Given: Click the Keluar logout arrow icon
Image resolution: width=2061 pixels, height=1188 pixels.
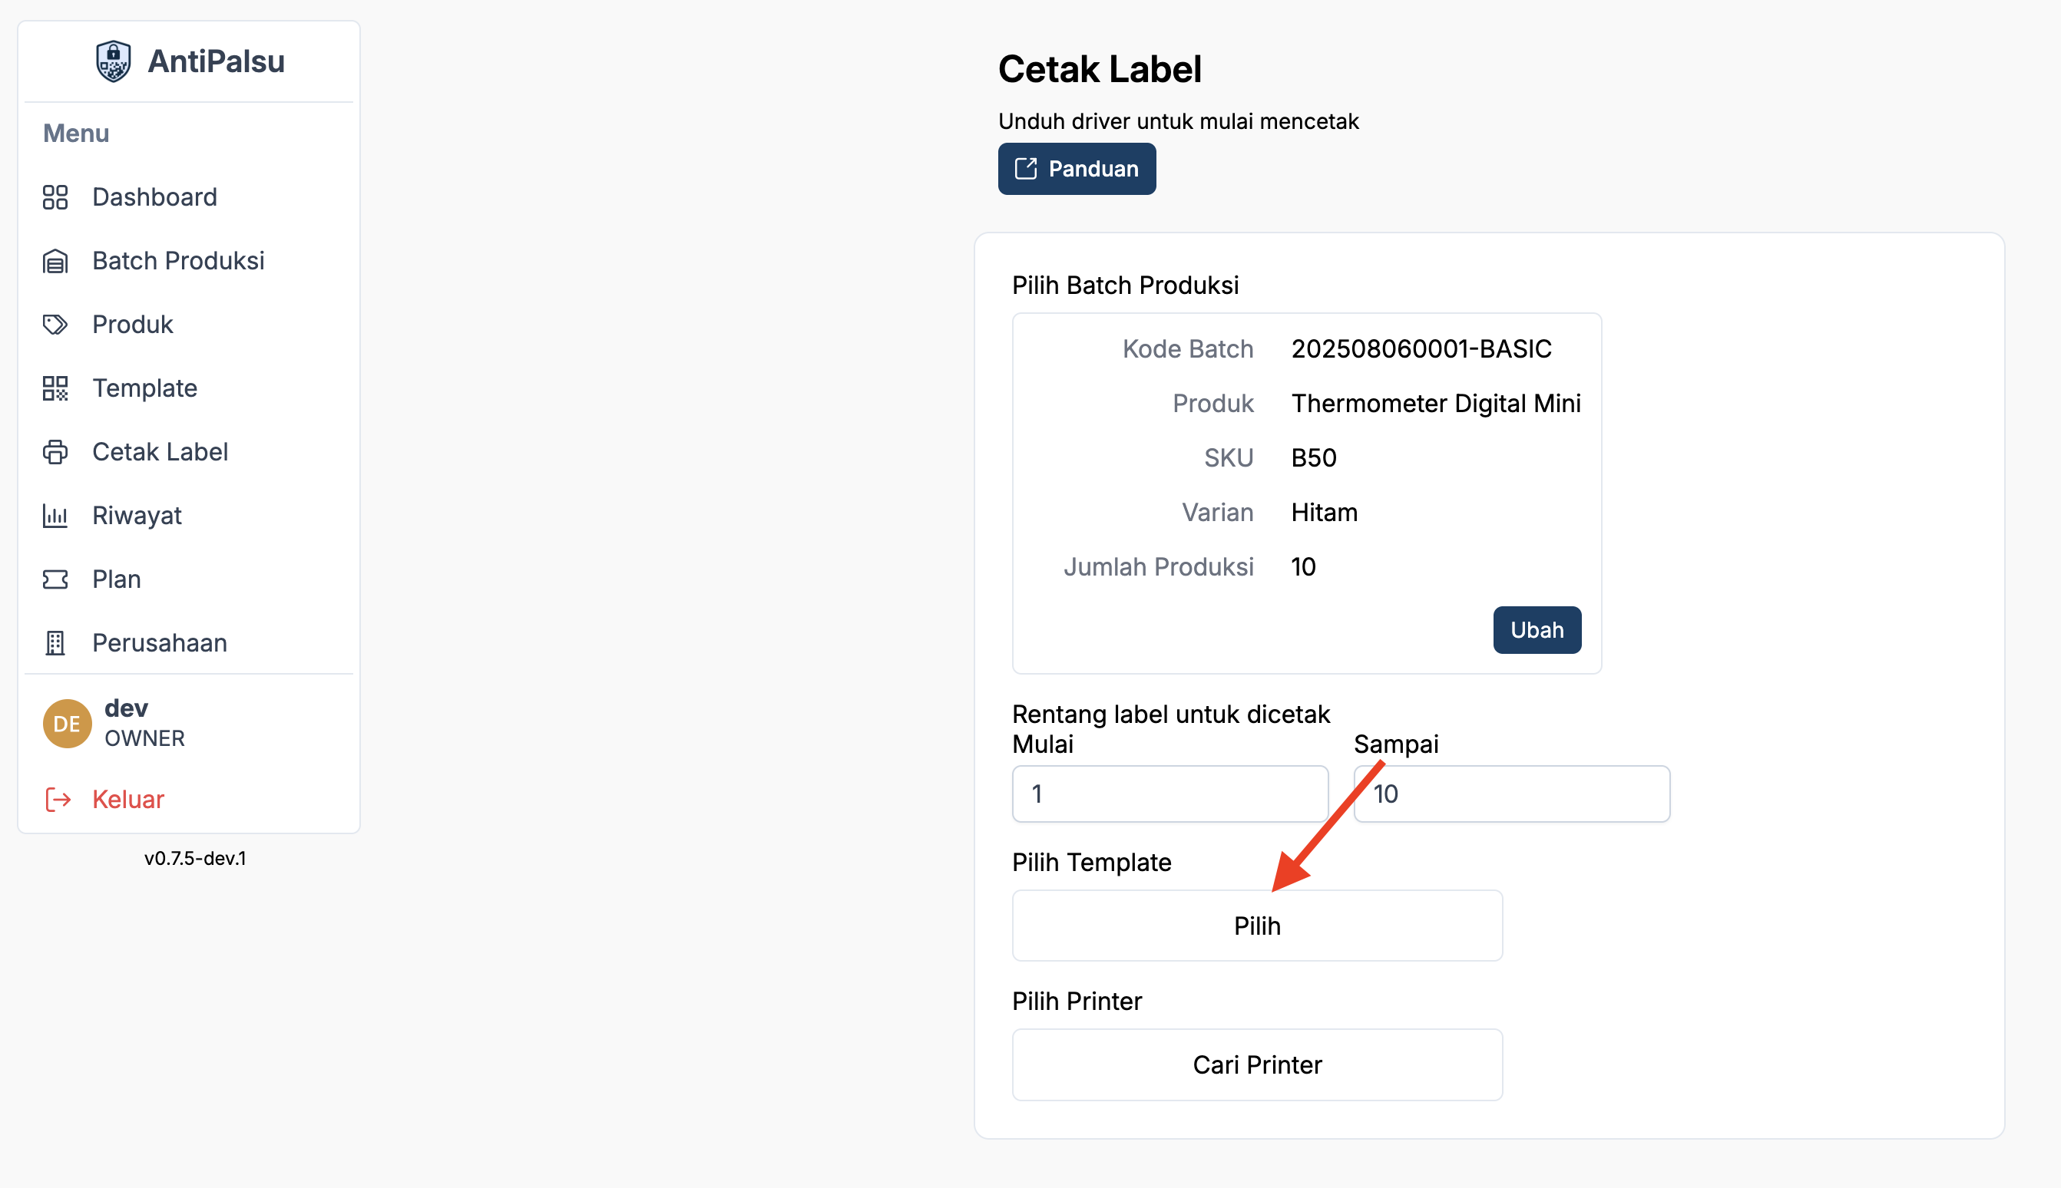Looking at the screenshot, I should pyautogui.click(x=58, y=800).
